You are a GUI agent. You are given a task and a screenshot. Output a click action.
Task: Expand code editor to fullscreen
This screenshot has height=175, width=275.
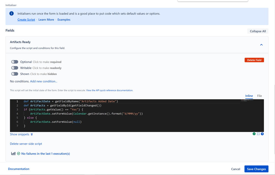point(258,134)
